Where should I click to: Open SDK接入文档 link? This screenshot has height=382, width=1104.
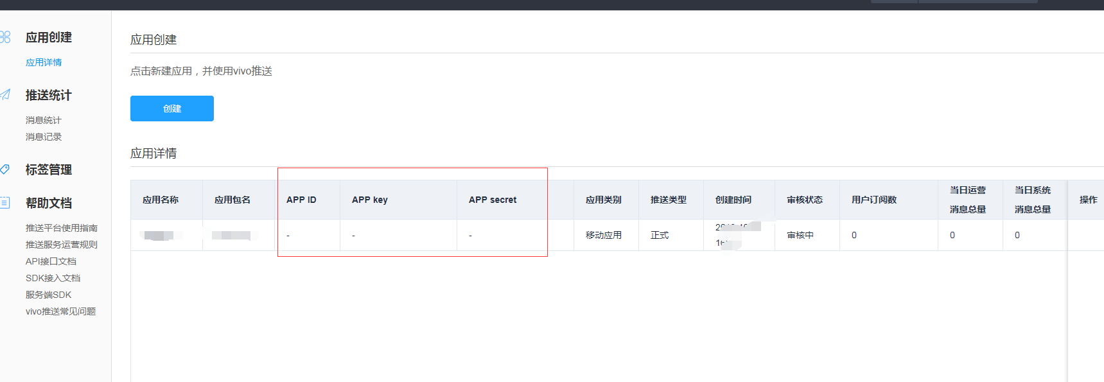(53, 278)
